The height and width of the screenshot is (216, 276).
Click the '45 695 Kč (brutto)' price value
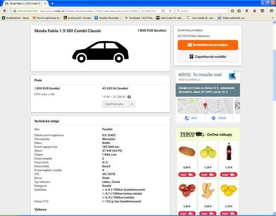(x=115, y=88)
